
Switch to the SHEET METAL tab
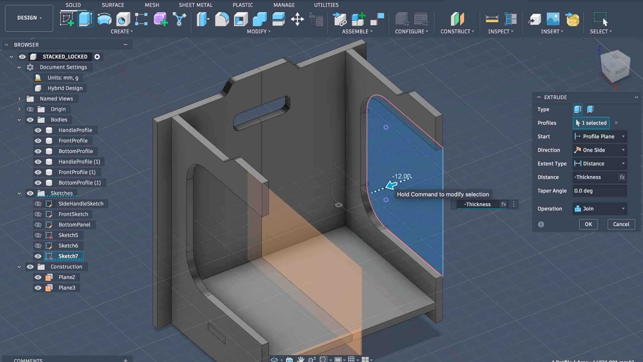tap(195, 5)
